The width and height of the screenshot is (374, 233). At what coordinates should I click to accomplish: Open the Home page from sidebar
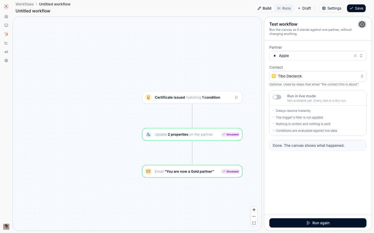6,17
